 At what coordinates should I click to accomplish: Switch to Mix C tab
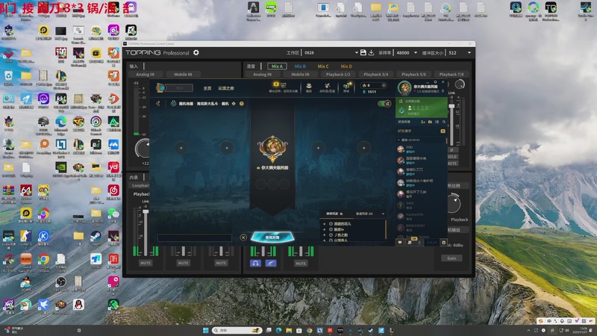(323, 66)
